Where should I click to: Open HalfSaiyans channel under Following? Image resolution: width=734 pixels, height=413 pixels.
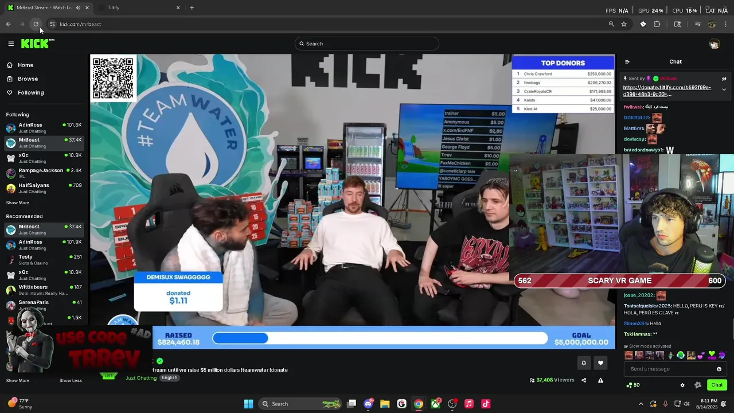[44, 188]
